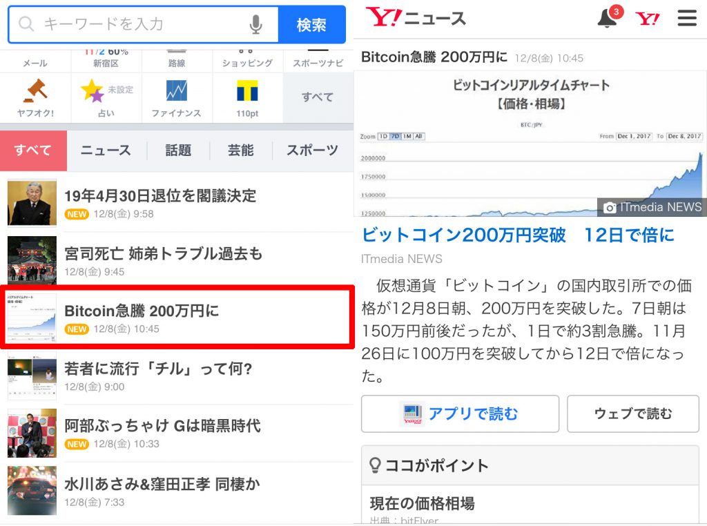Image resolution: width=707 pixels, height=526 pixels.
Task: Select the 1M zoom option on chart
Action: click(x=407, y=136)
